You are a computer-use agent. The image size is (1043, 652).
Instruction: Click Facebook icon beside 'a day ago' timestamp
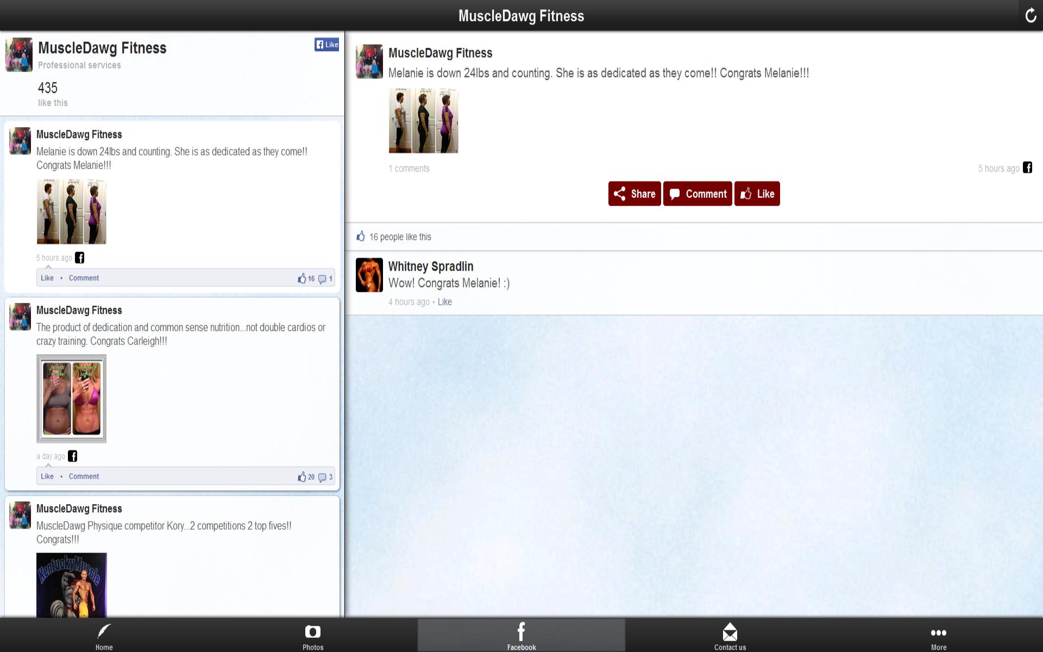tap(73, 456)
